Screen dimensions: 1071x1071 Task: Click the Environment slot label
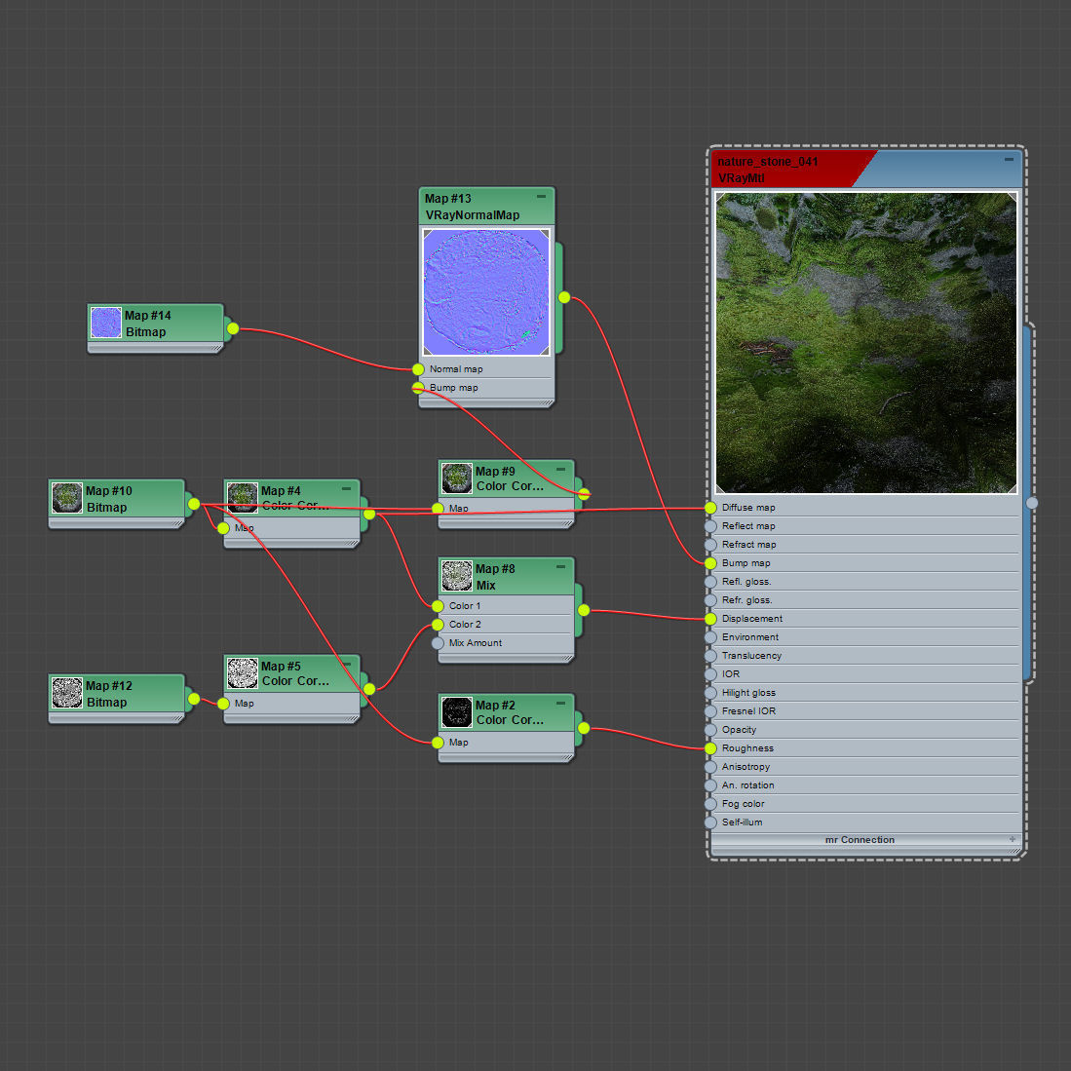pos(750,637)
